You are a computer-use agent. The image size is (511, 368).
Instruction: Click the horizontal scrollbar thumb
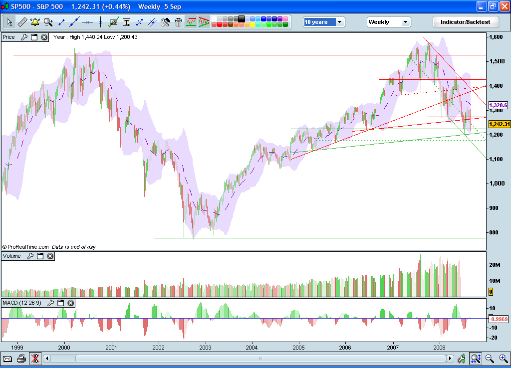(260, 359)
